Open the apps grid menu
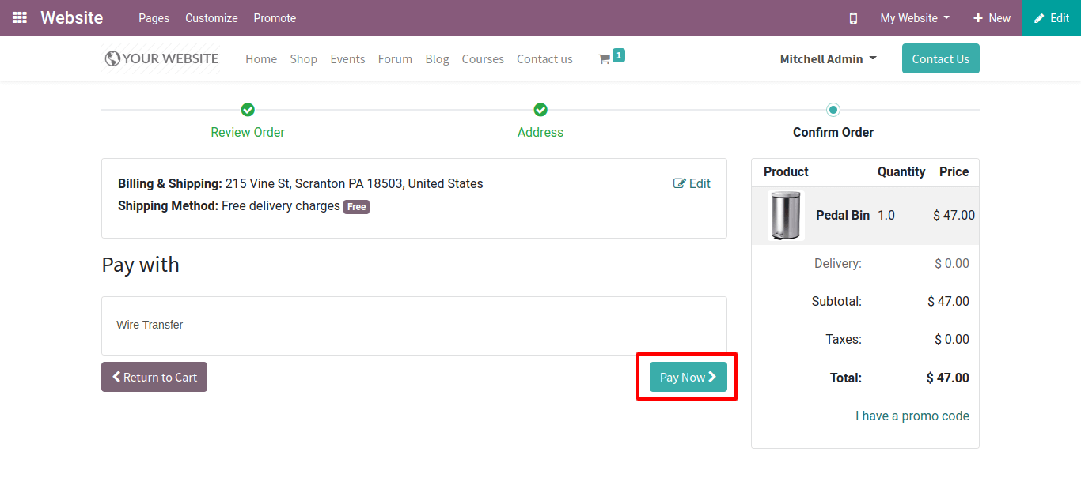Image resolution: width=1081 pixels, height=493 pixels. (x=19, y=17)
